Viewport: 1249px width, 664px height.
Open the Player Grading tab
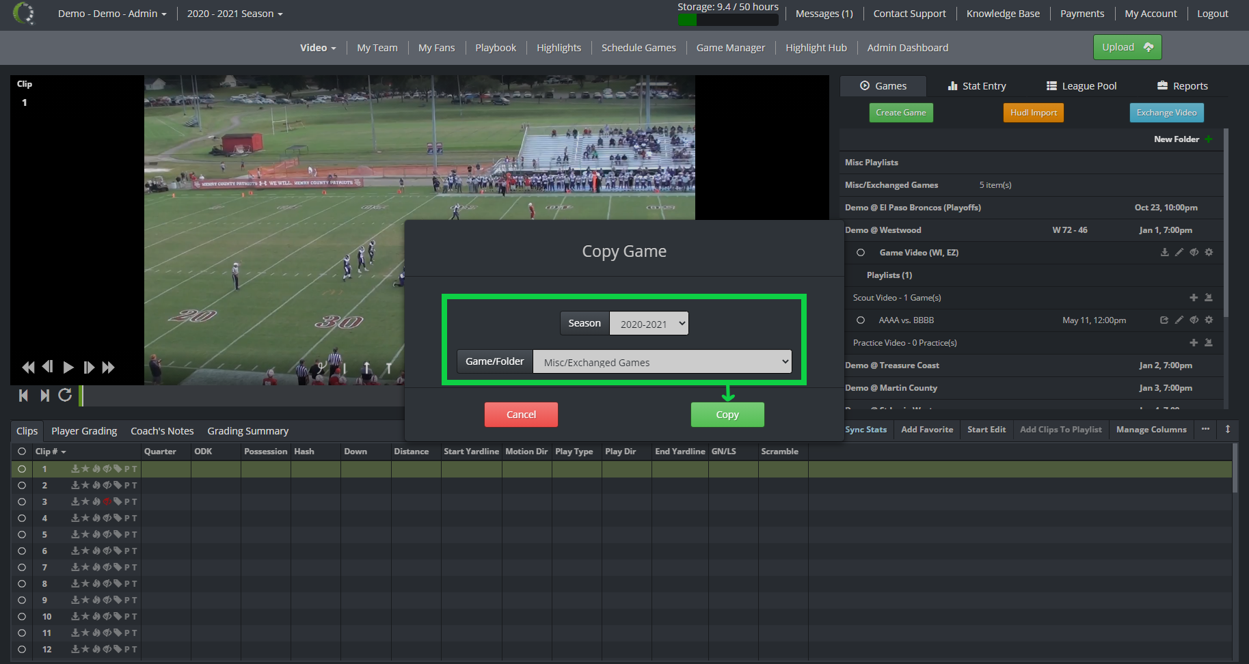84,431
